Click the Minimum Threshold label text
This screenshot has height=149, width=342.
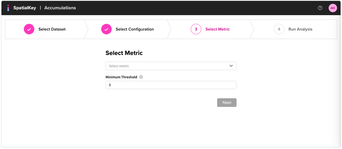[121, 77]
